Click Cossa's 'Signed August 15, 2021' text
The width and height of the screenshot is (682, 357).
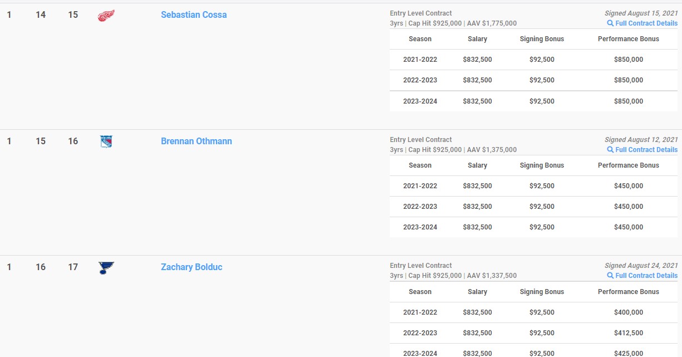(641, 13)
